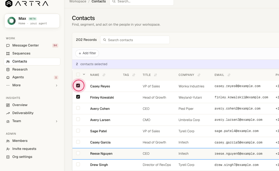Sort by Company column arrows icon
The width and height of the screenshot is (279, 171).
pyautogui.click(x=199, y=75)
